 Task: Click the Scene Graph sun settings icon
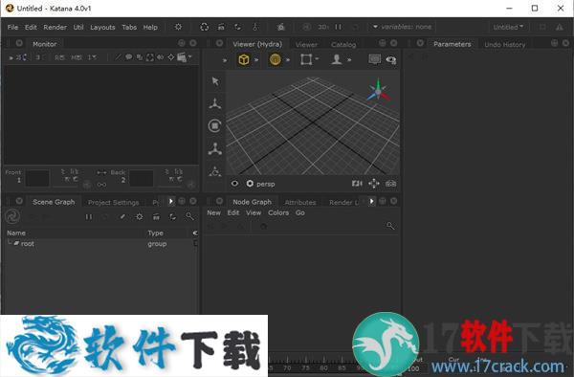tap(140, 216)
